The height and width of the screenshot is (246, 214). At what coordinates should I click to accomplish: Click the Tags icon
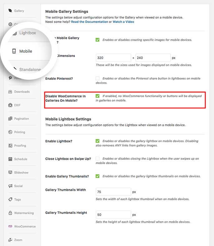click(x=10, y=199)
